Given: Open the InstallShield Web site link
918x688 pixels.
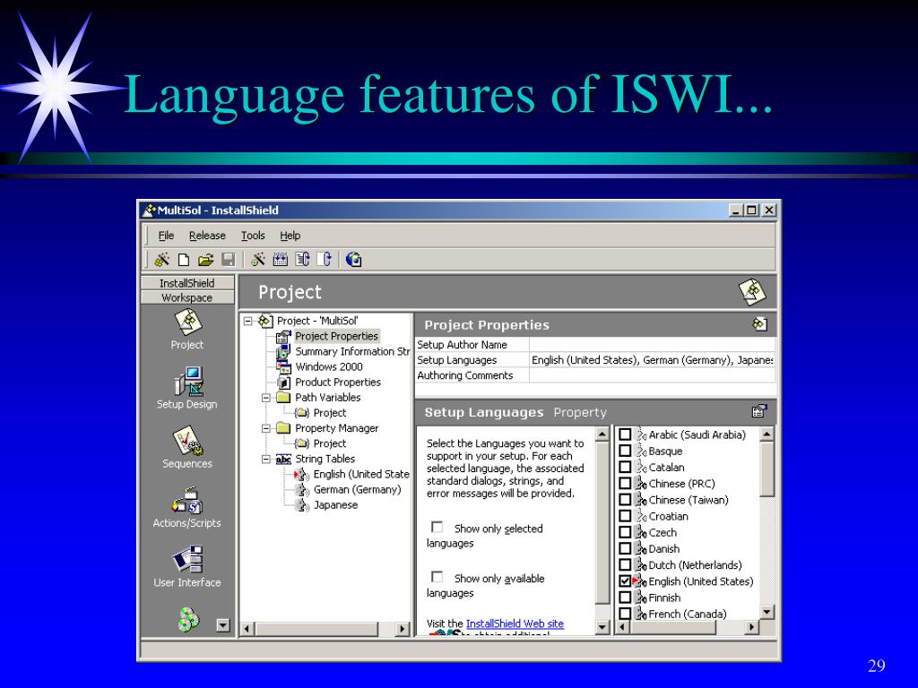Looking at the screenshot, I should (x=515, y=623).
